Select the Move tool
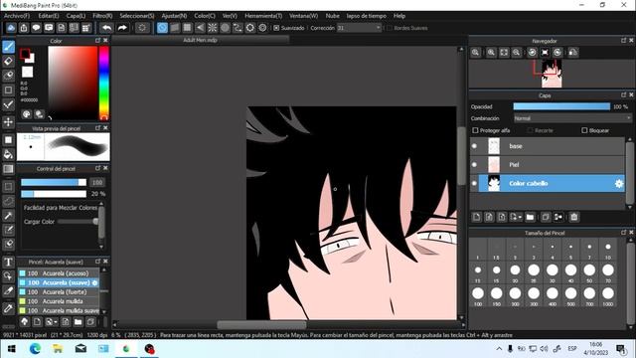The image size is (636, 358). tap(9, 121)
